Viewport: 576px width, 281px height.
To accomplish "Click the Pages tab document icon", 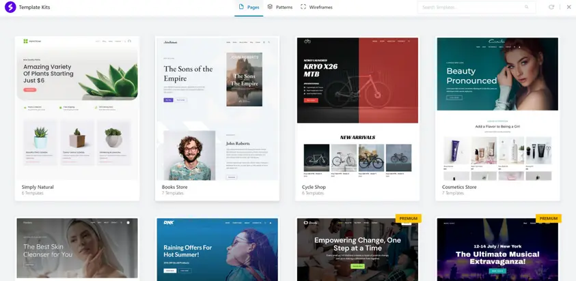I will pyautogui.click(x=241, y=7).
